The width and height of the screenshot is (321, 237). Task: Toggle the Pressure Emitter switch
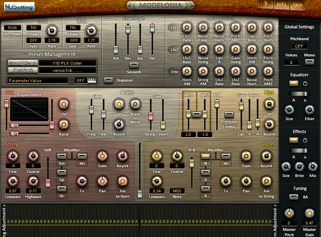pyautogui.click(x=229, y=115)
